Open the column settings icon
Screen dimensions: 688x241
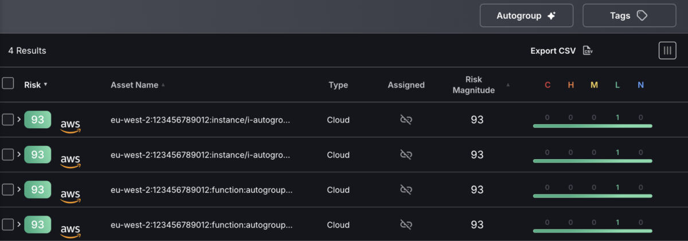pyautogui.click(x=667, y=50)
